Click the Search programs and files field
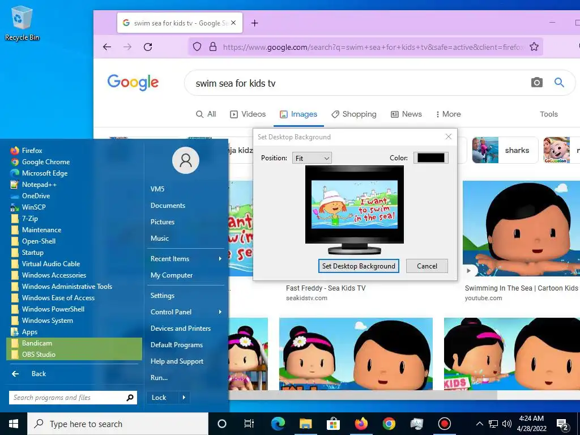580x435 pixels. pos(73,398)
